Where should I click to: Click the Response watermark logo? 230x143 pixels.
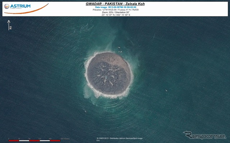coord(205,135)
